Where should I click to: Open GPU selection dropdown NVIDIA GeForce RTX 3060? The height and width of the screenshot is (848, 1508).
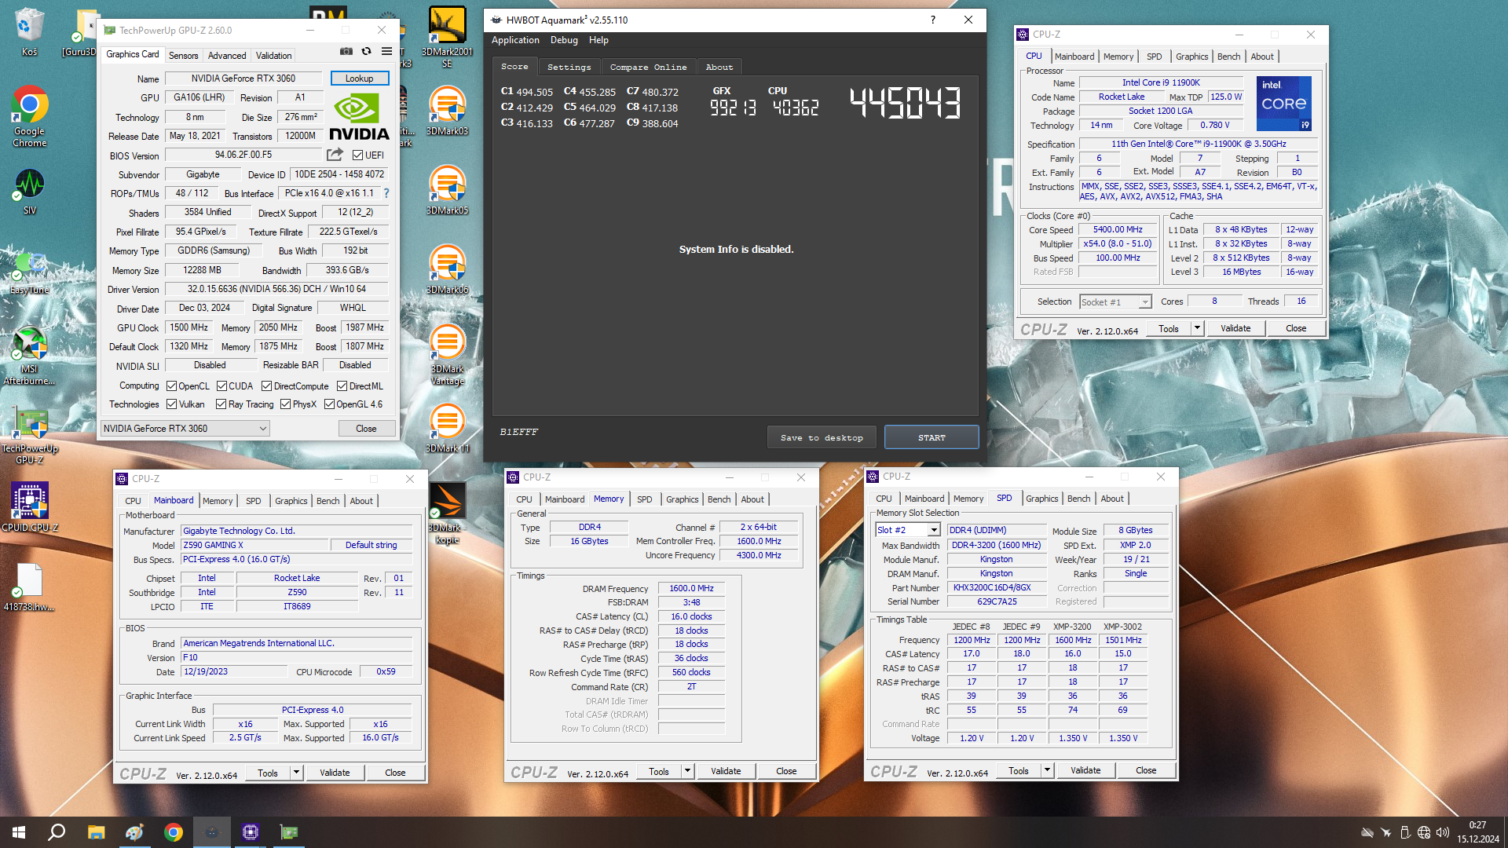[185, 429]
